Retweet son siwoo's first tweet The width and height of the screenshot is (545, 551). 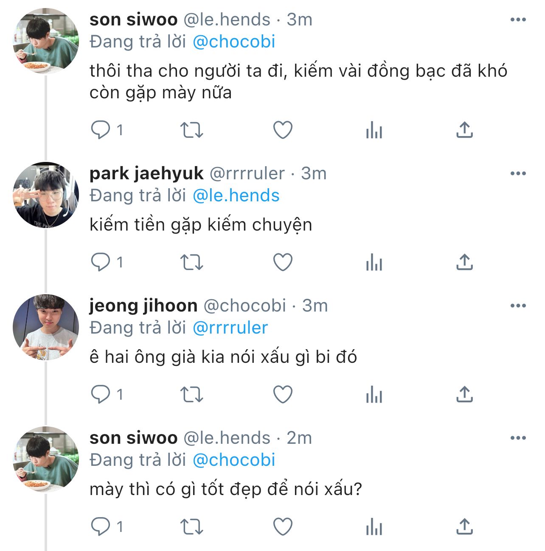(192, 130)
